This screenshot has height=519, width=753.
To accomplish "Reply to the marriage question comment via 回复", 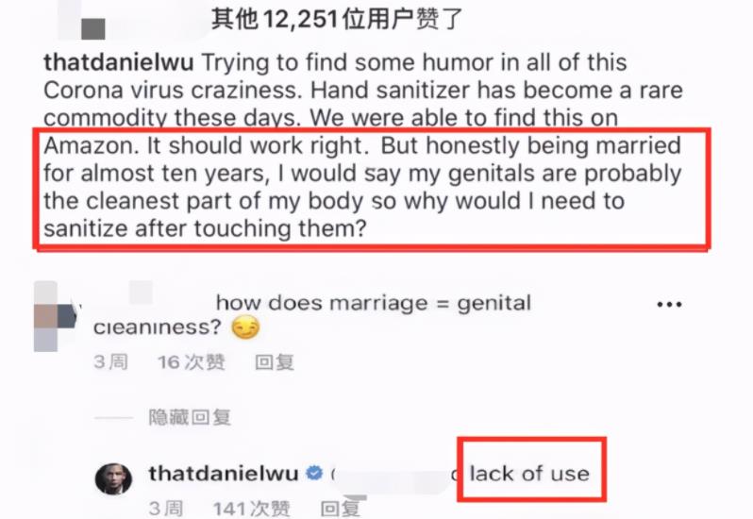I will point(275,362).
